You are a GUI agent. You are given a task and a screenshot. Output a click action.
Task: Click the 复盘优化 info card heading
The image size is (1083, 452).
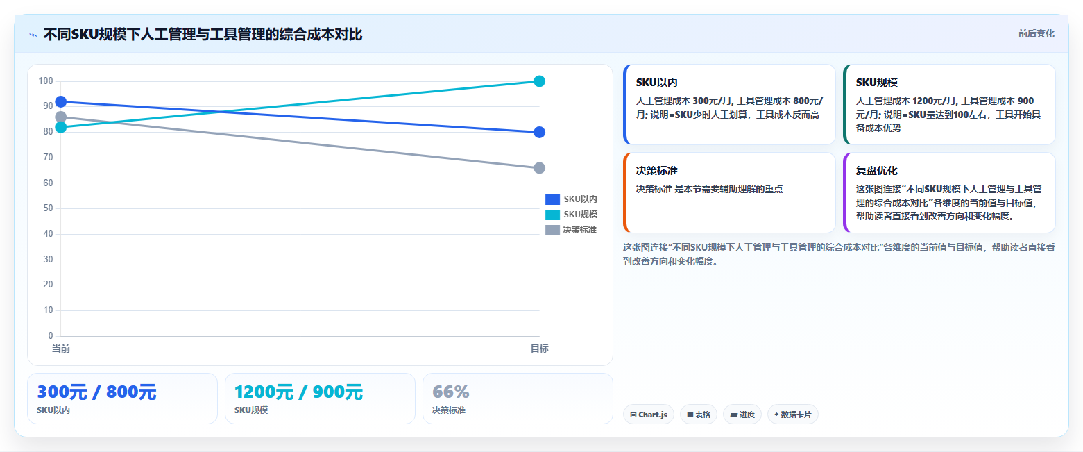(x=877, y=171)
